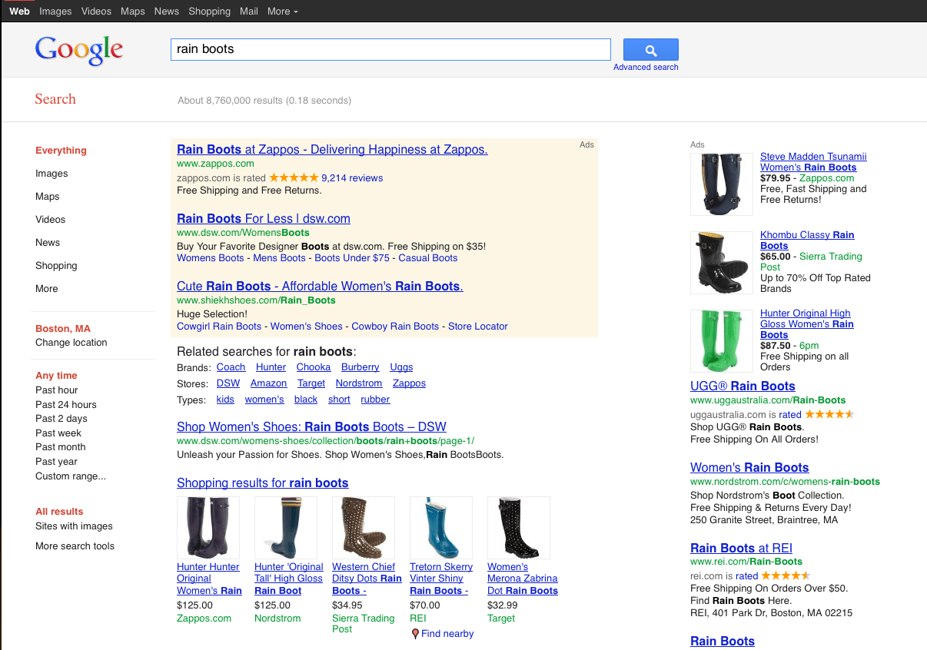Image resolution: width=927 pixels, height=650 pixels.
Task: Go to Maps in top navigation bar
Action: point(133,12)
